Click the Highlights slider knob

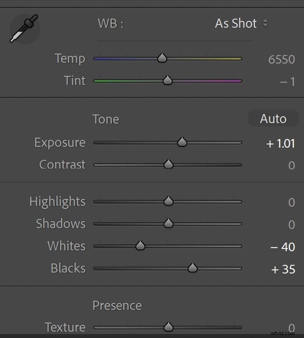tap(169, 201)
